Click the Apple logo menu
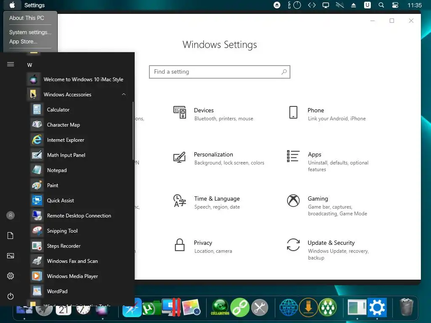Image resolution: width=431 pixels, height=323 pixels. (x=12, y=5)
